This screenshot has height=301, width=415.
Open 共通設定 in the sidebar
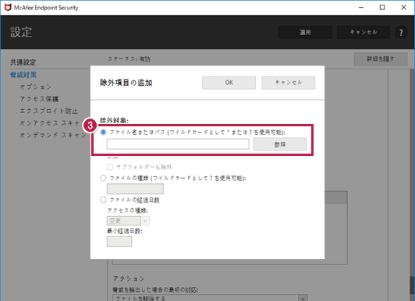pyautogui.click(x=23, y=62)
